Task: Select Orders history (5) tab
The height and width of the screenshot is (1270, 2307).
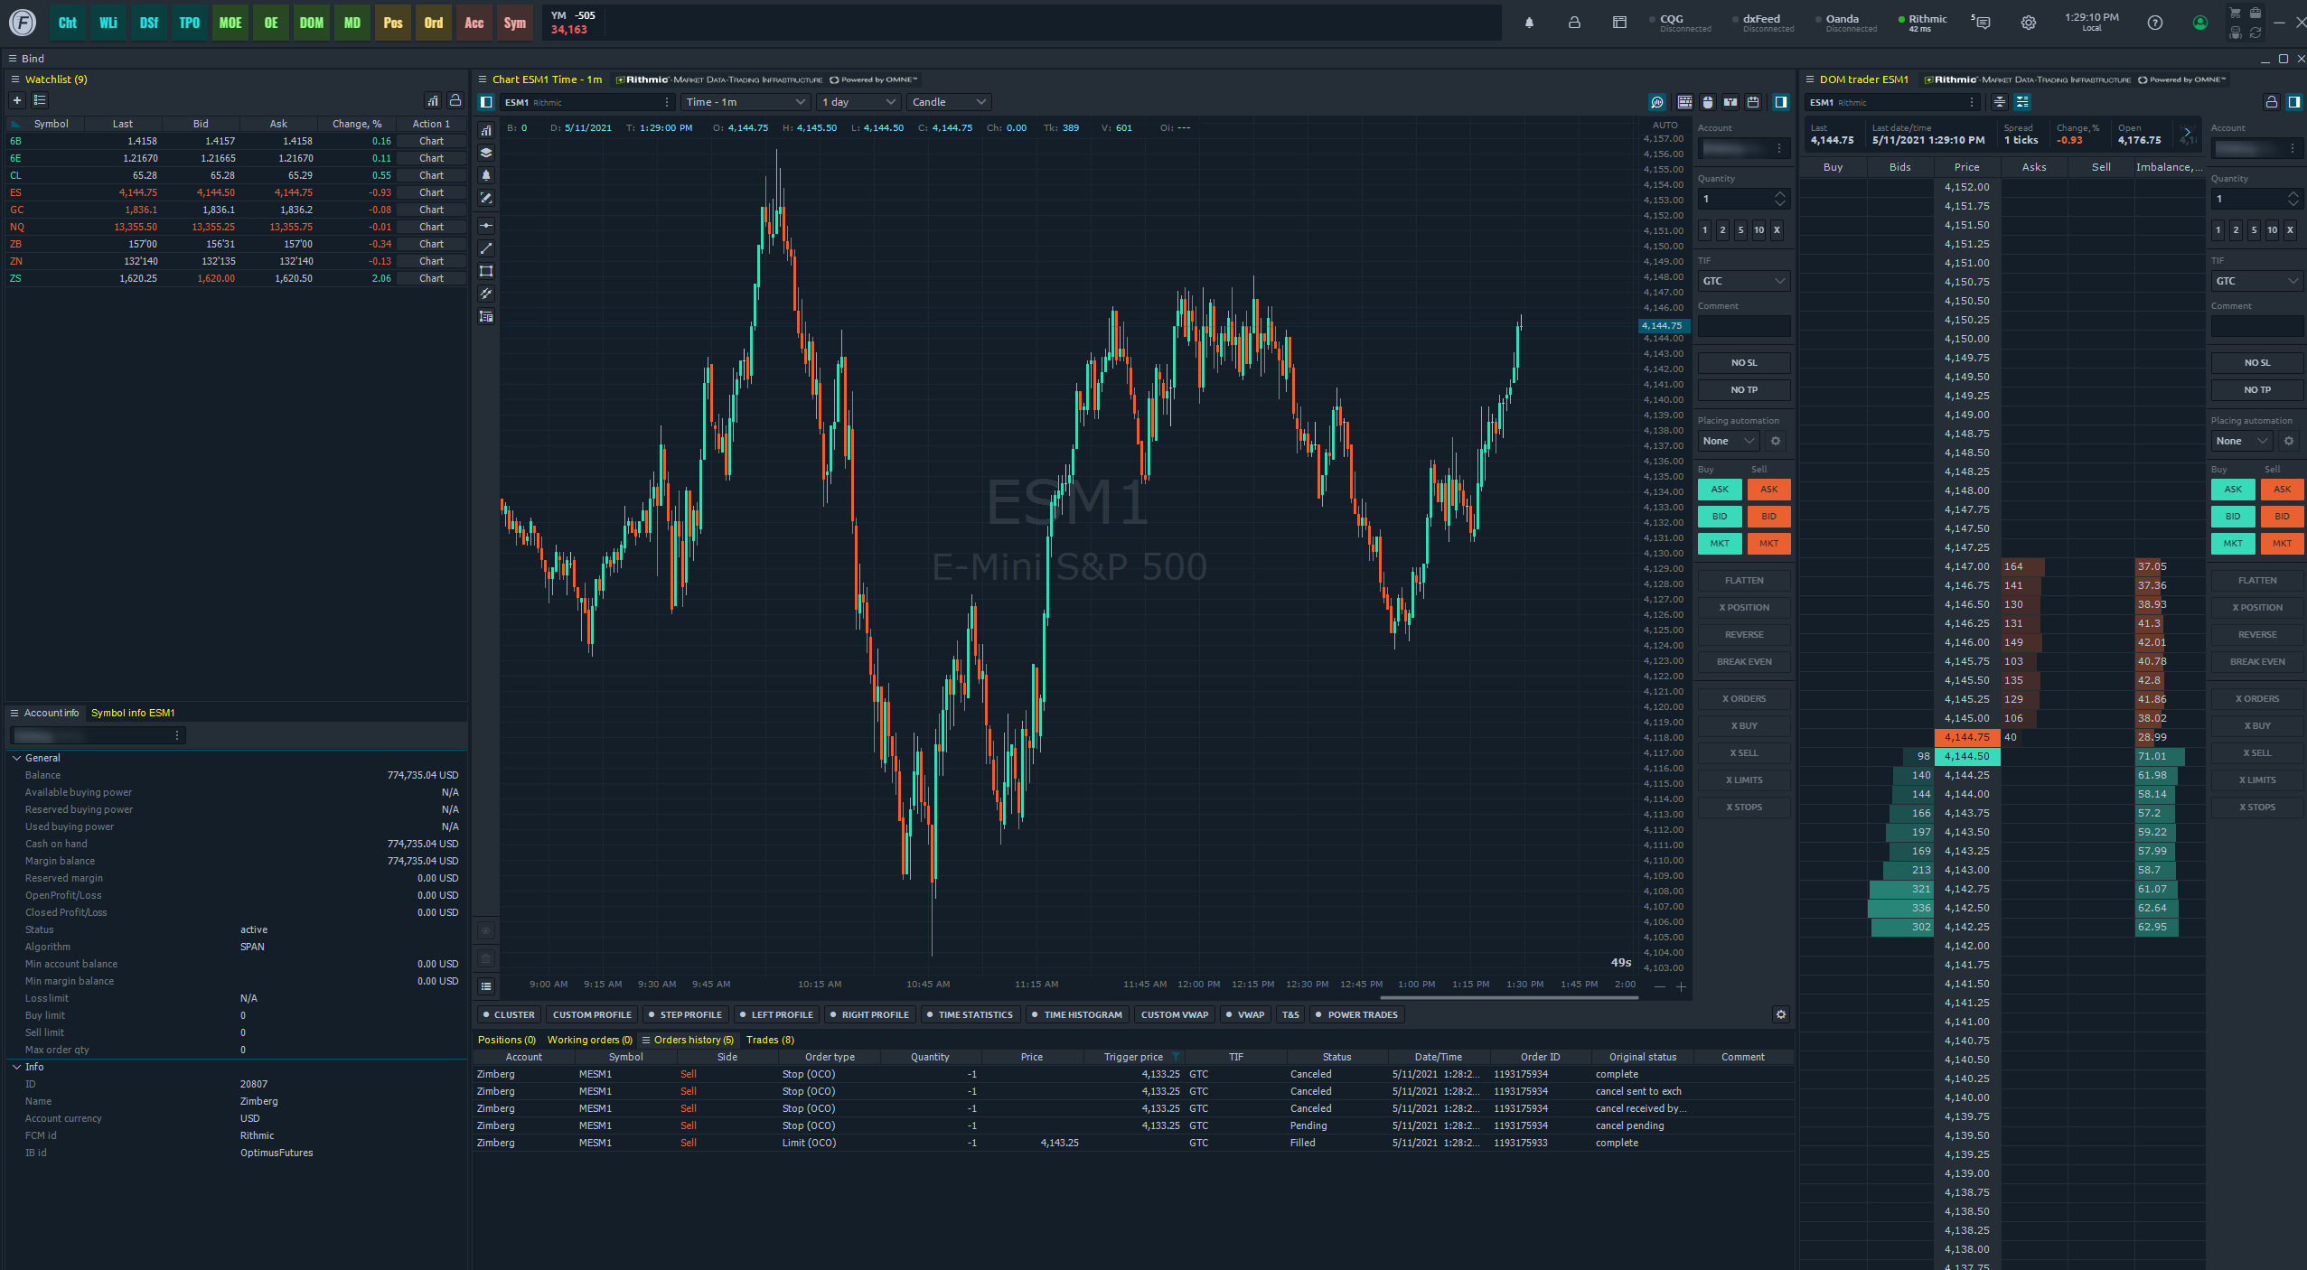Action: pos(689,1040)
